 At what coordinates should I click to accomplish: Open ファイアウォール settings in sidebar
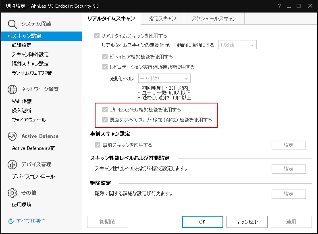pyautogui.click(x=29, y=120)
